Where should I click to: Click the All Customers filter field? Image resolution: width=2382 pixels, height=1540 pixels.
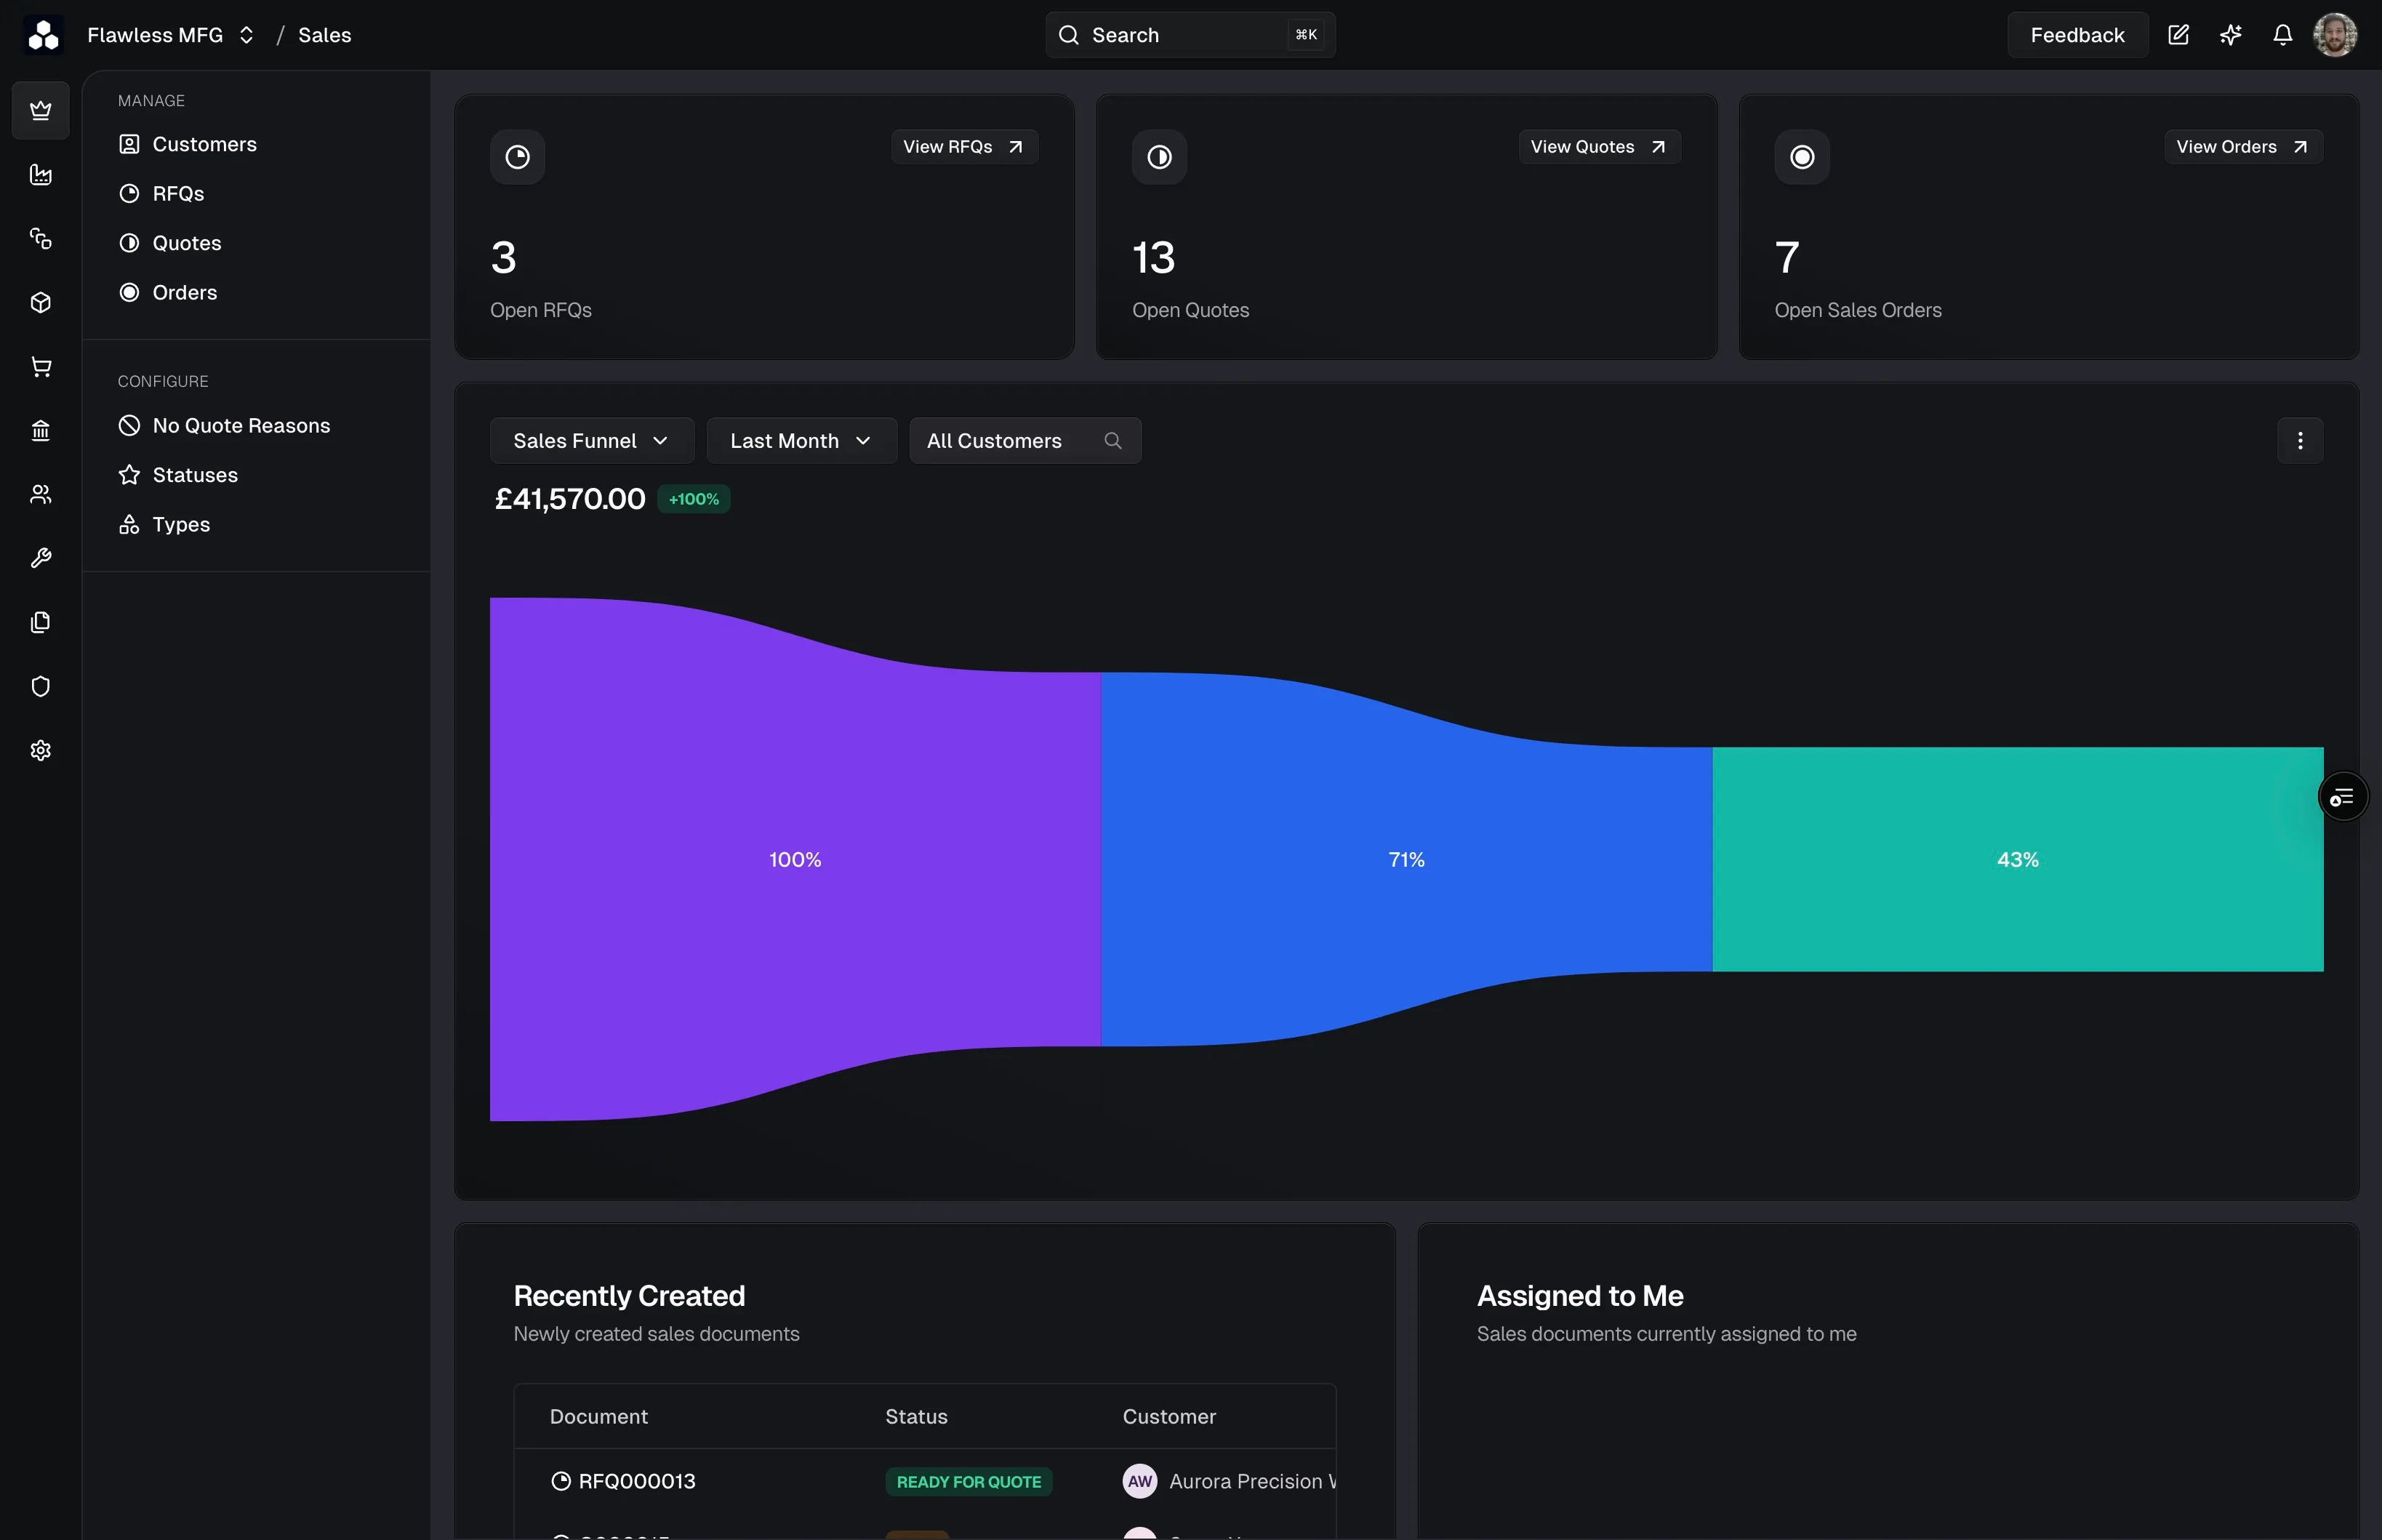[1025, 441]
